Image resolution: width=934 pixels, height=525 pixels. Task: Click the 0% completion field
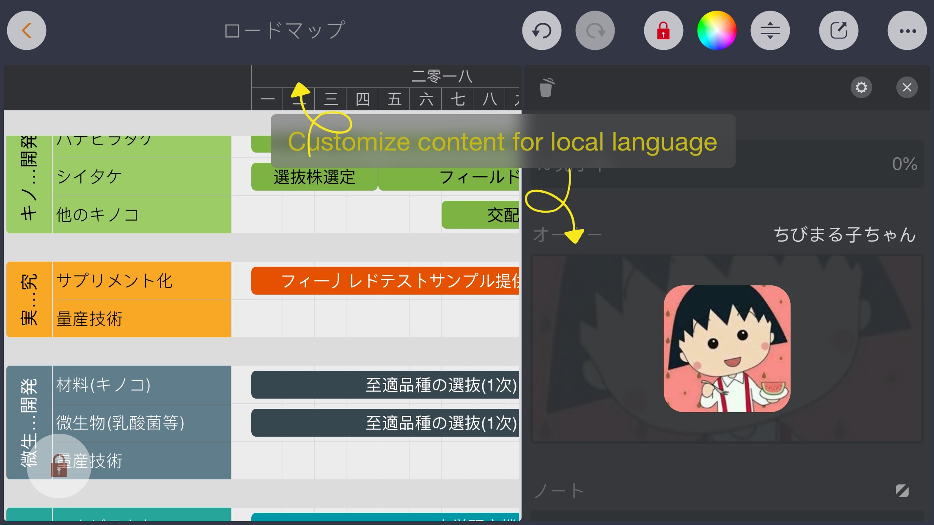click(904, 164)
